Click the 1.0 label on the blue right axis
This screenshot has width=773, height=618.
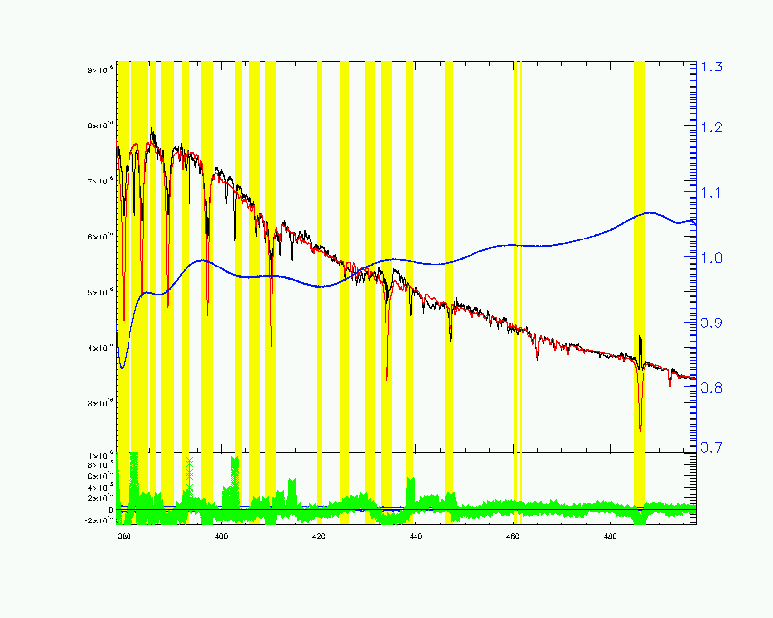(711, 258)
